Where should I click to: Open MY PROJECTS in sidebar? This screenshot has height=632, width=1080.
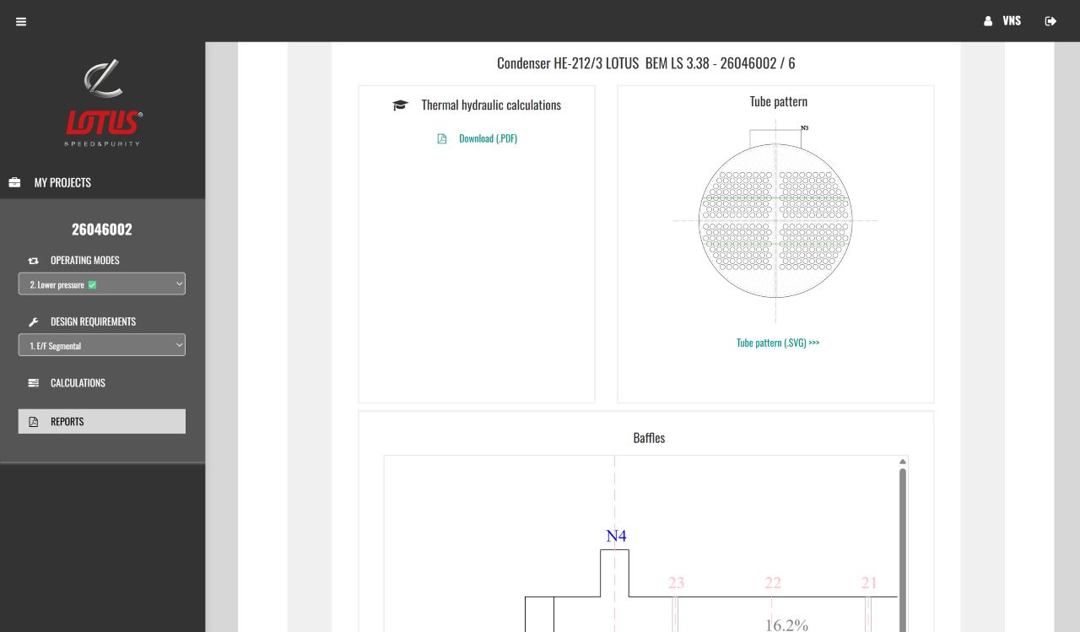point(62,182)
